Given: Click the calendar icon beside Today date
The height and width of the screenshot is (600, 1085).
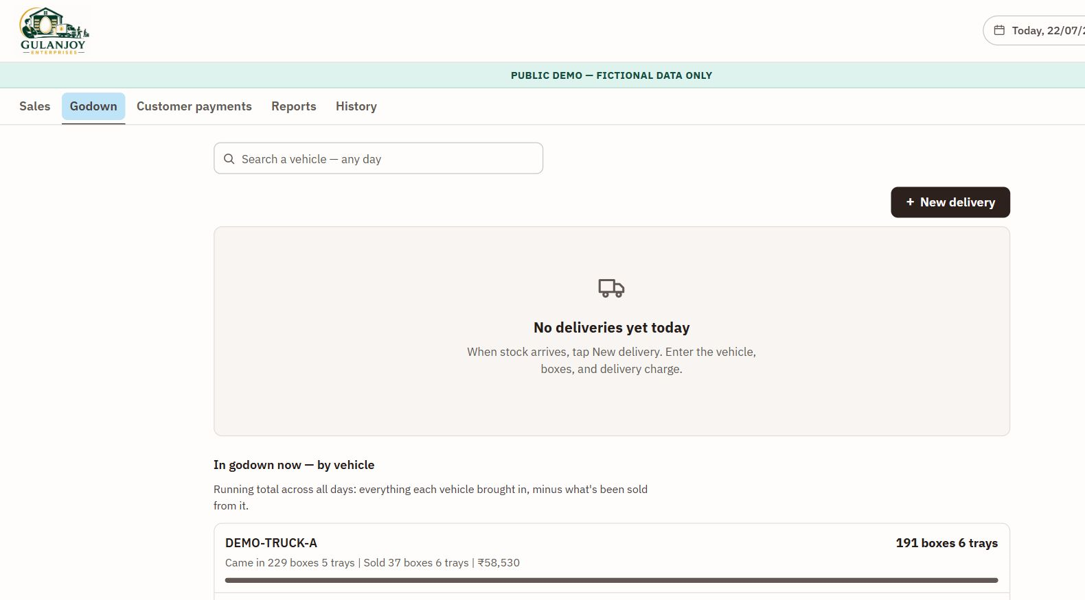Looking at the screenshot, I should [x=999, y=30].
